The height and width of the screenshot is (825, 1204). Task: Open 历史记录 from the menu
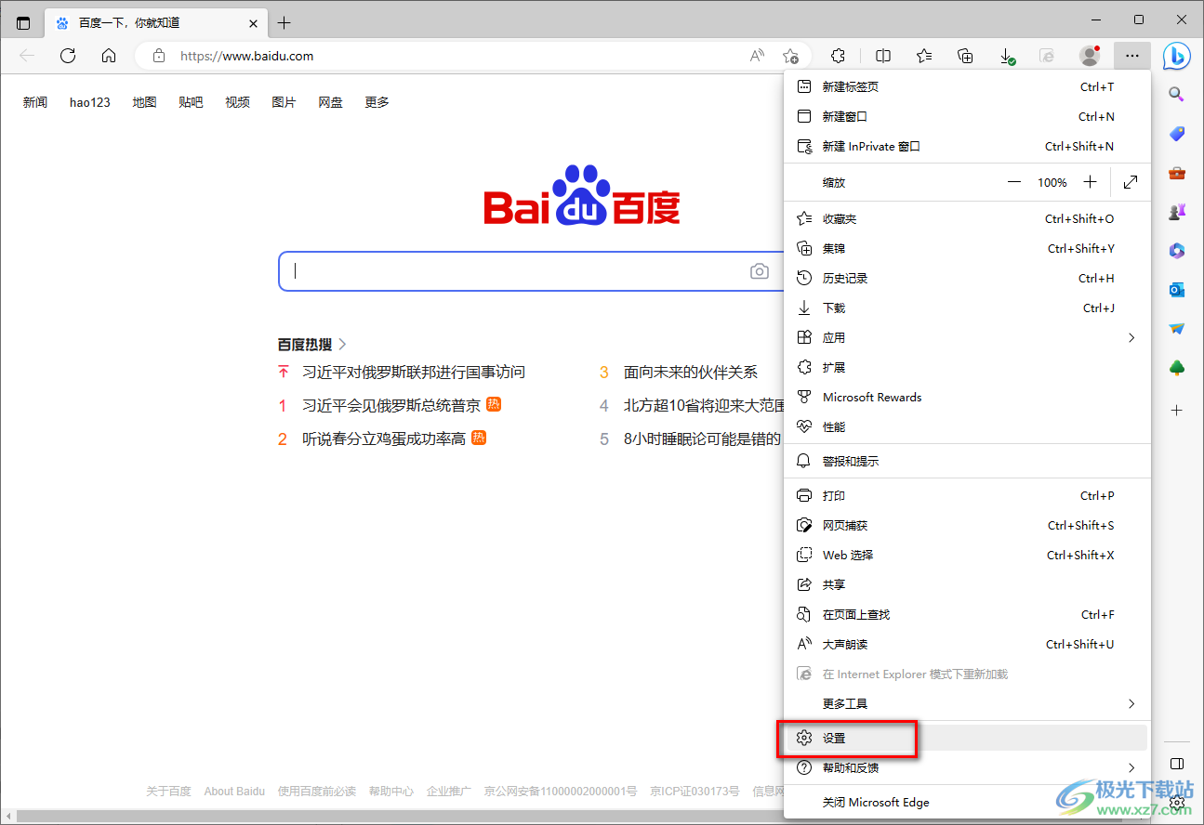point(967,278)
